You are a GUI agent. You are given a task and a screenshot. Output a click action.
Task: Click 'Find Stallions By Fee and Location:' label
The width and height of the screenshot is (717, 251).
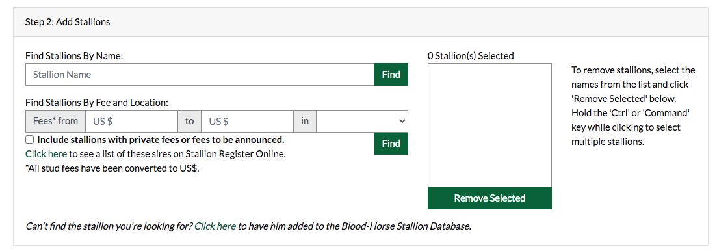(97, 103)
